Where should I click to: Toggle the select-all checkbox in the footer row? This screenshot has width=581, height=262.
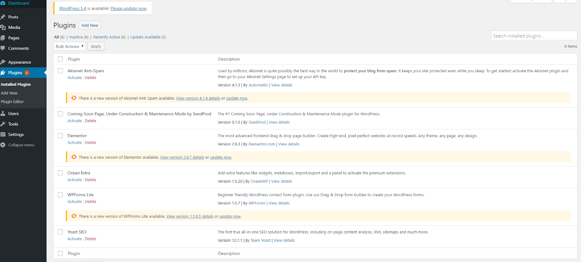click(x=60, y=254)
